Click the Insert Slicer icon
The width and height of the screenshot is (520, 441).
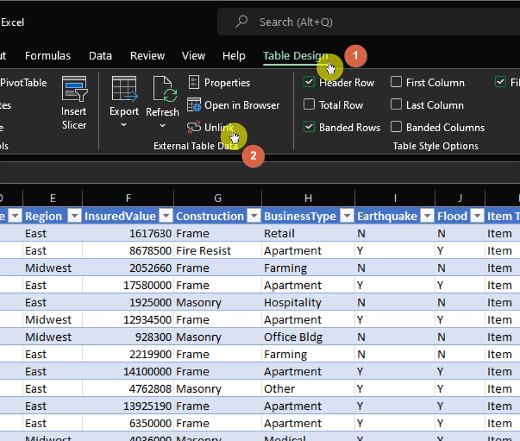point(75,89)
